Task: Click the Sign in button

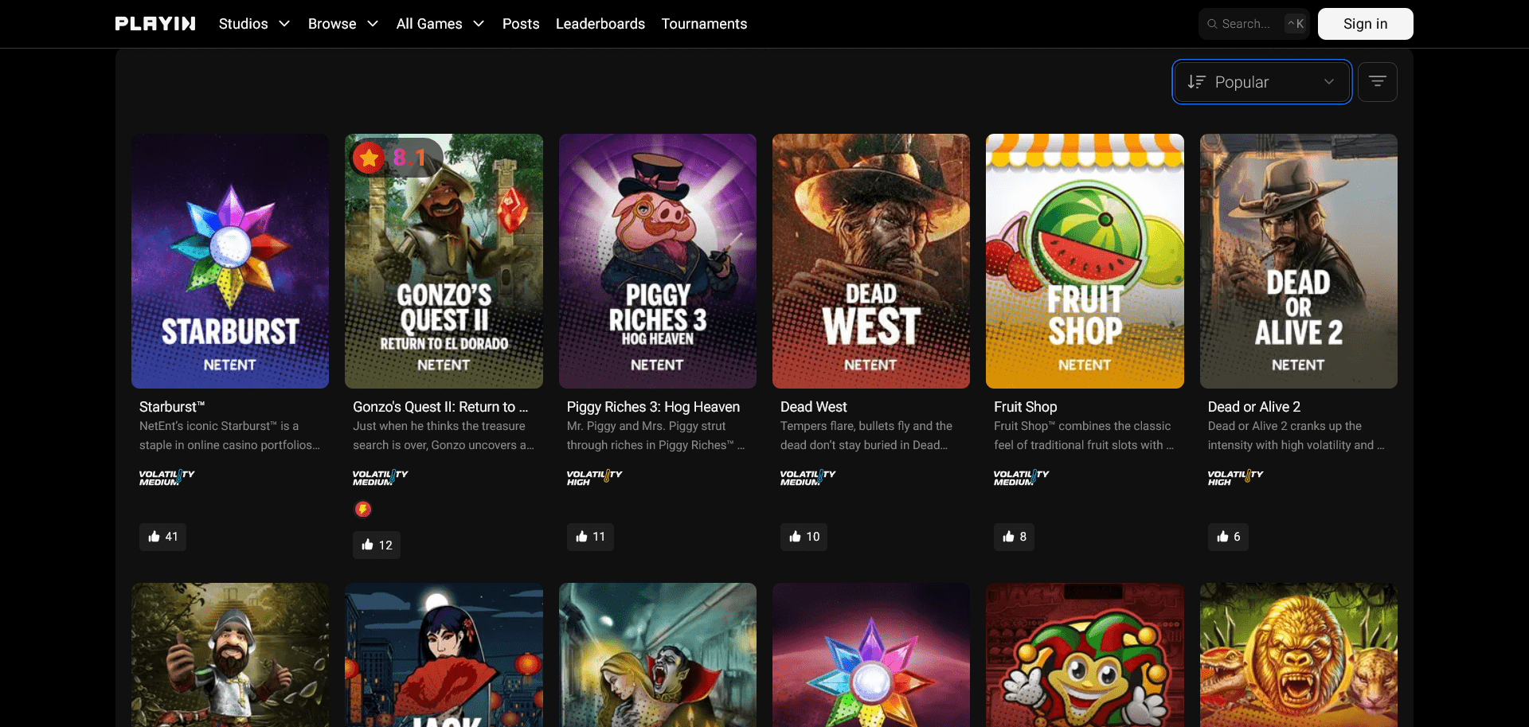Action: point(1365,24)
